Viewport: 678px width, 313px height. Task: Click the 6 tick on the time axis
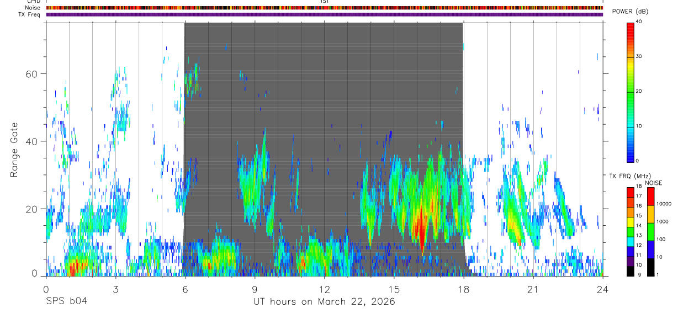point(185,289)
